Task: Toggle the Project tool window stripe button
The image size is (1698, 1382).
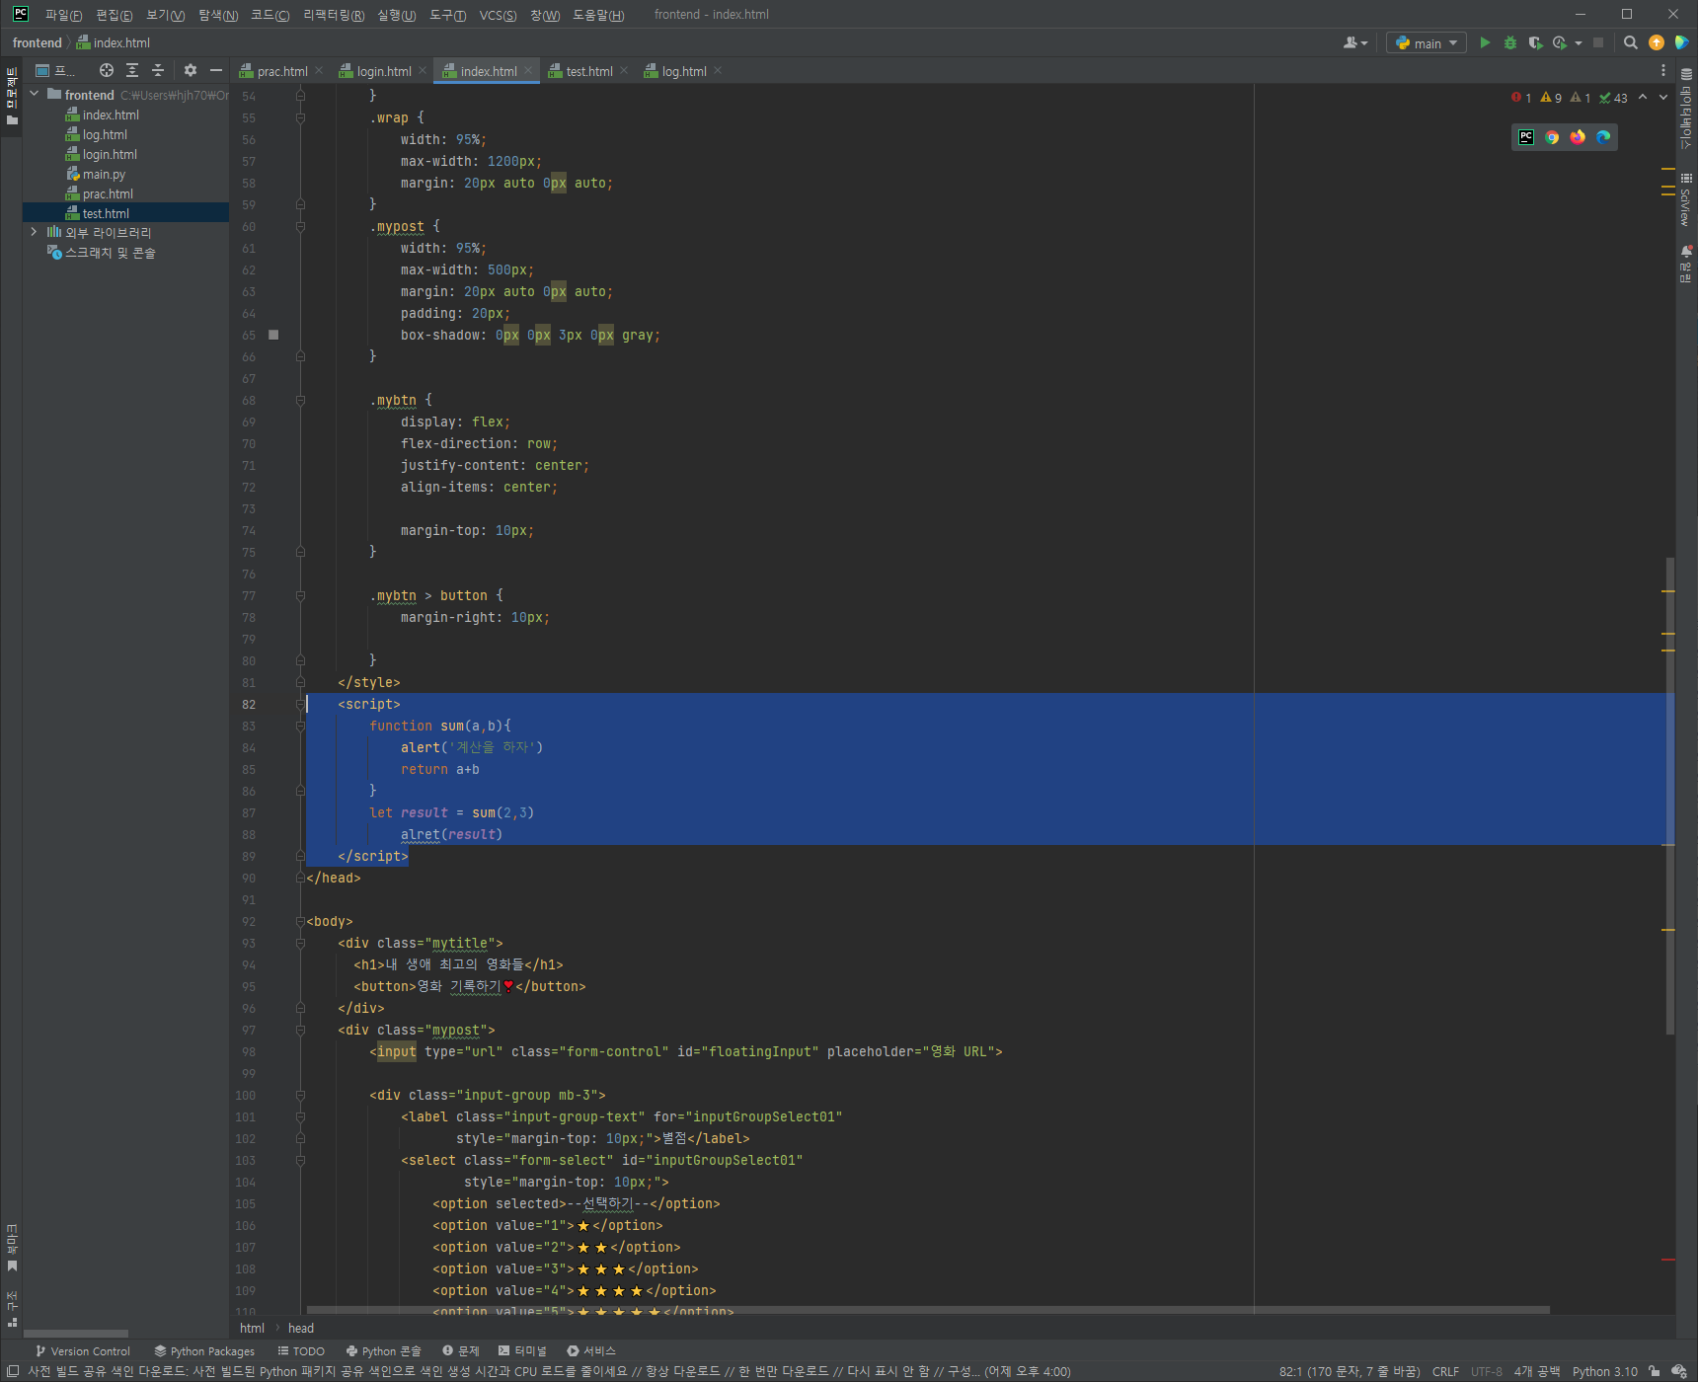Action: [12, 97]
